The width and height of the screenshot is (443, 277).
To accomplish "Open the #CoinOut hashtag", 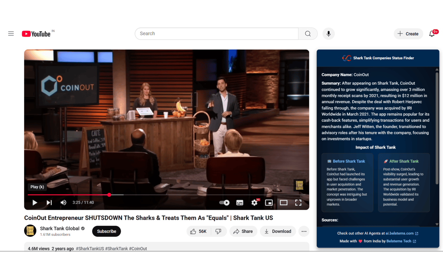I will [138, 249].
